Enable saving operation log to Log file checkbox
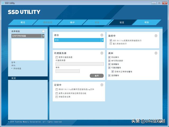This screenshot has height=127, width=169. (57, 89)
